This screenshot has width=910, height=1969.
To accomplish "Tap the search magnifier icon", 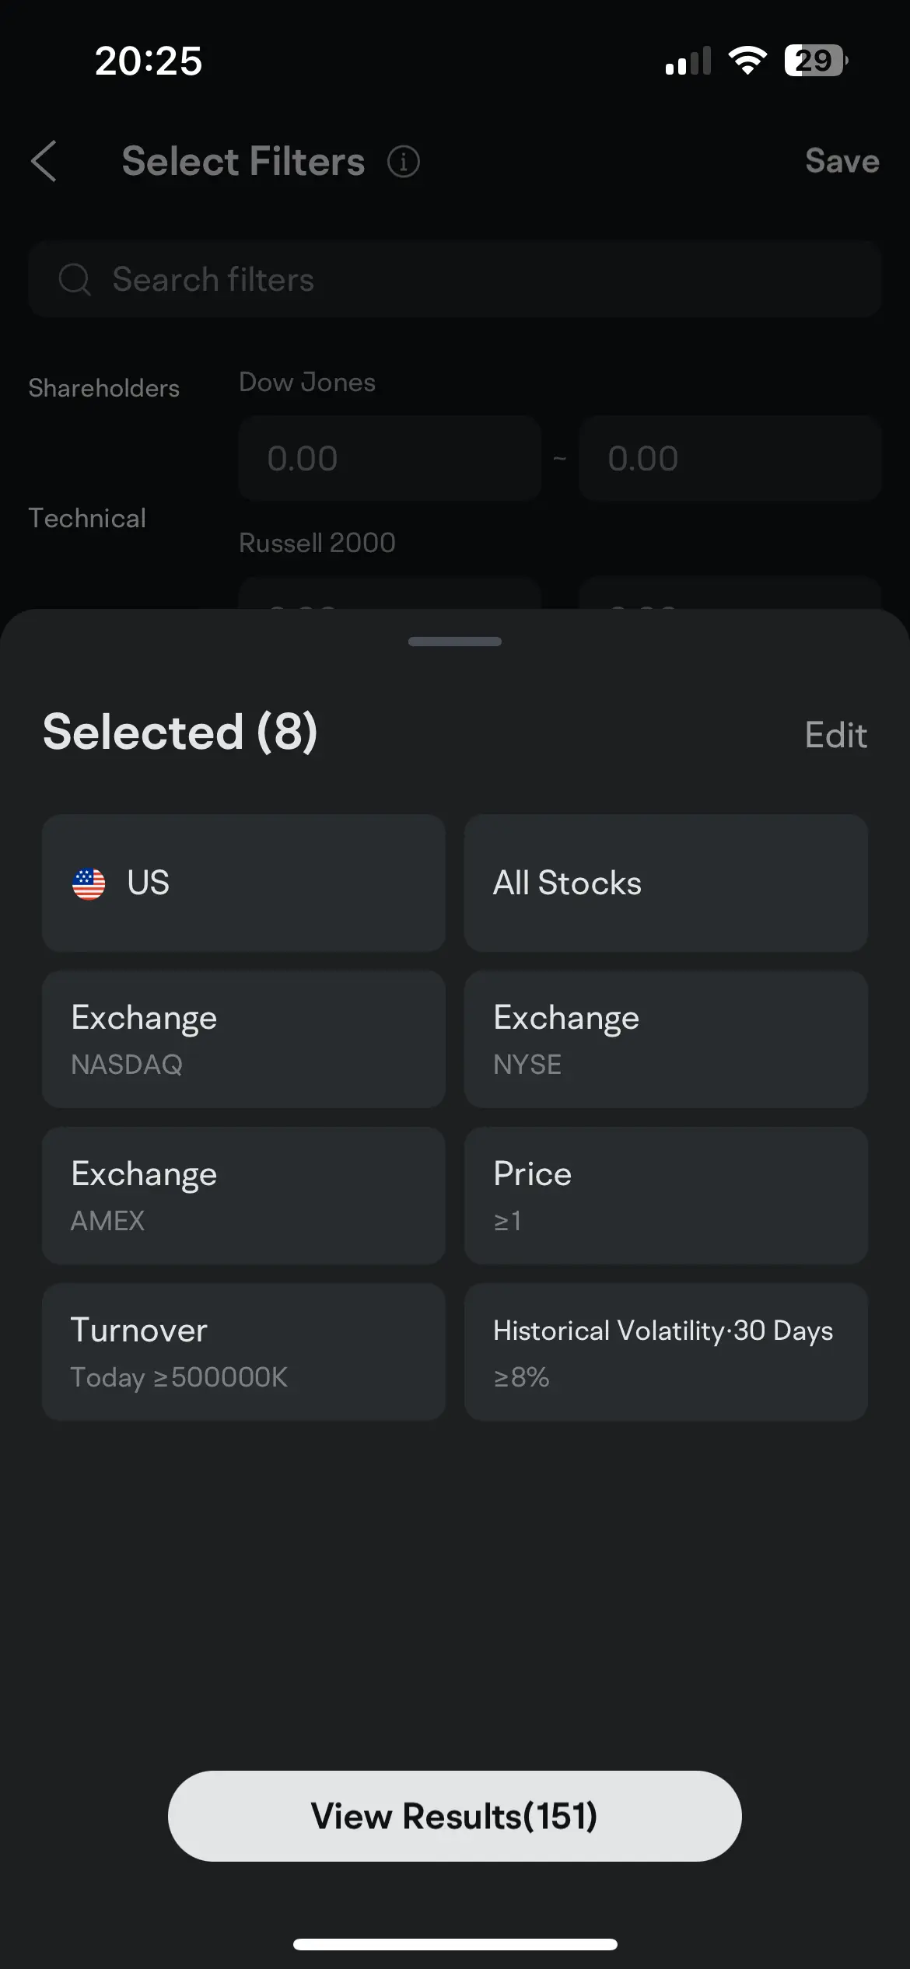I will point(75,279).
